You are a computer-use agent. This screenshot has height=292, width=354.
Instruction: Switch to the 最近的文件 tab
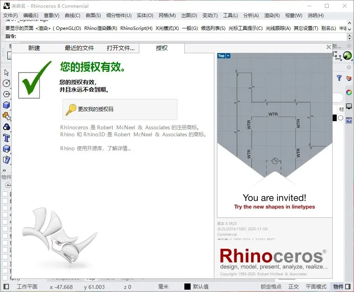(x=79, y=48)
